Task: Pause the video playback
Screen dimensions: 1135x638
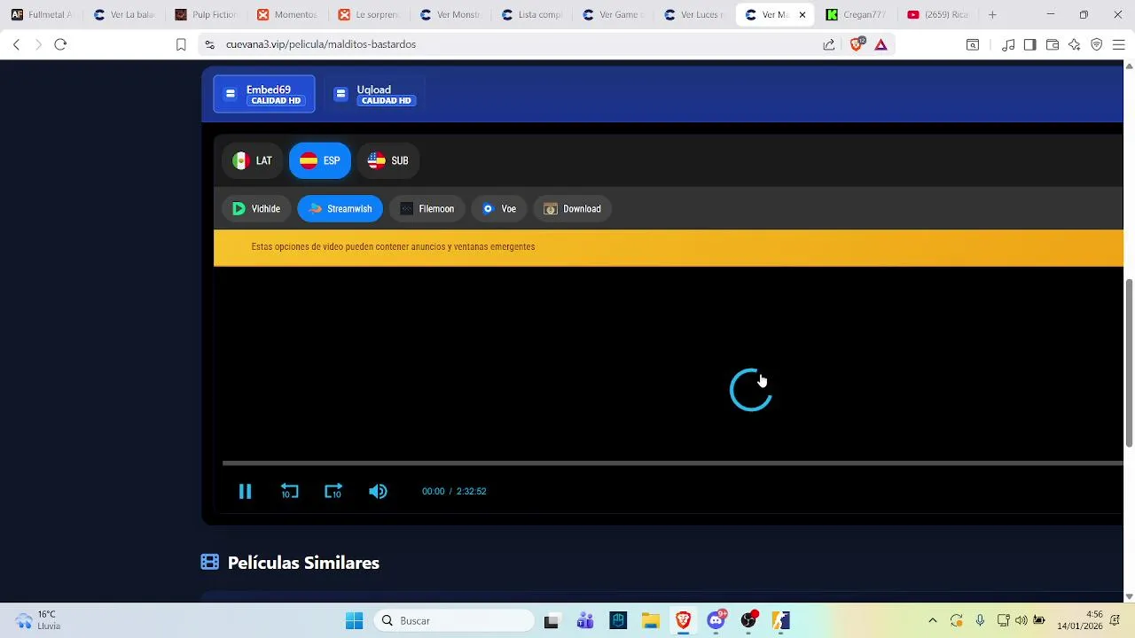Action: pyautogui.click(x=245, y=491)
